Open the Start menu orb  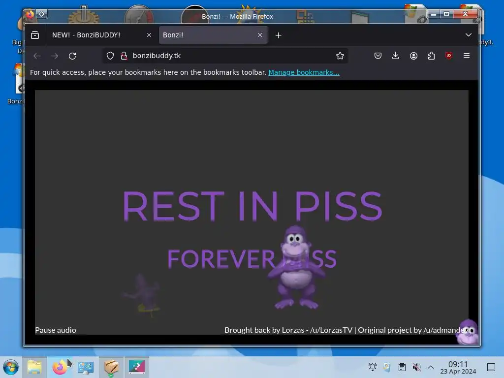coord(11,367)
